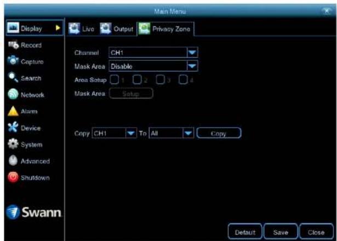
Task: Open the Channel dropdown arrow
Action: 192,53
